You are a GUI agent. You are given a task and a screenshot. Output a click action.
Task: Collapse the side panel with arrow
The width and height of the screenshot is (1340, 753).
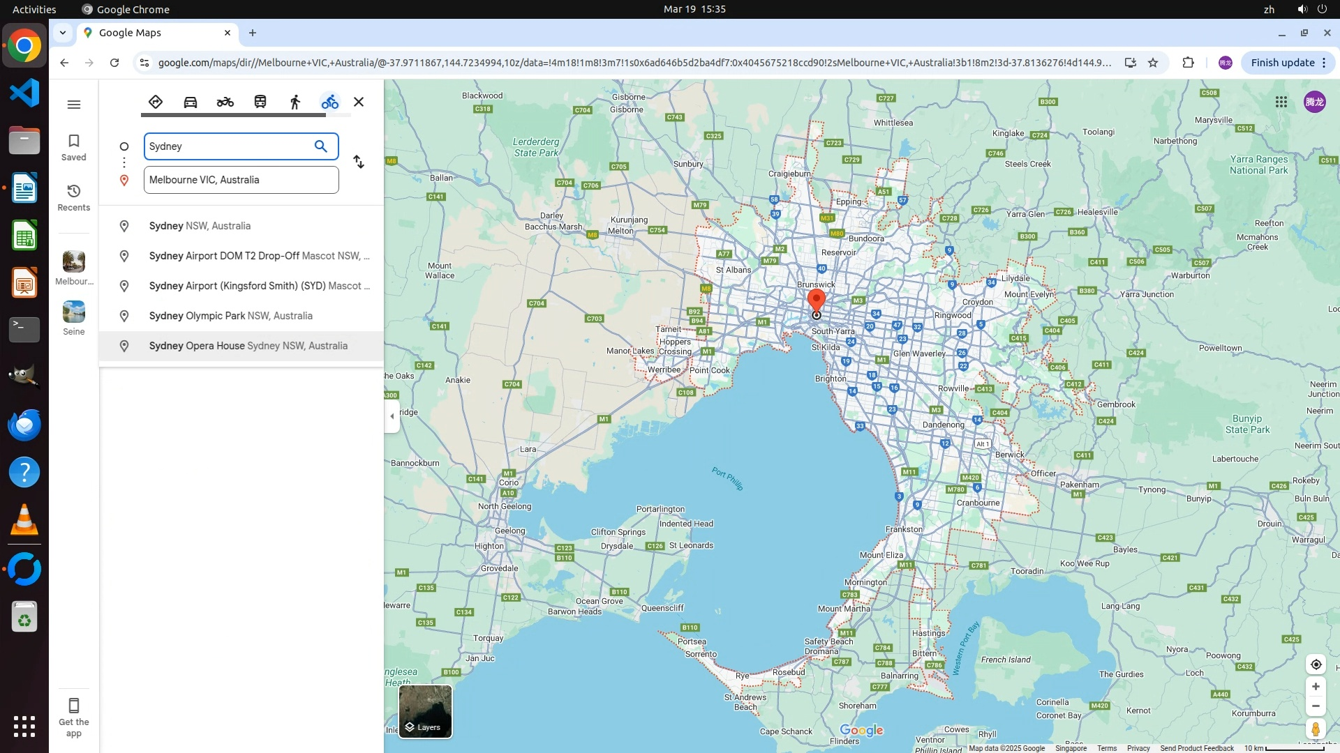pyautogui.click(x=392, y=416)
